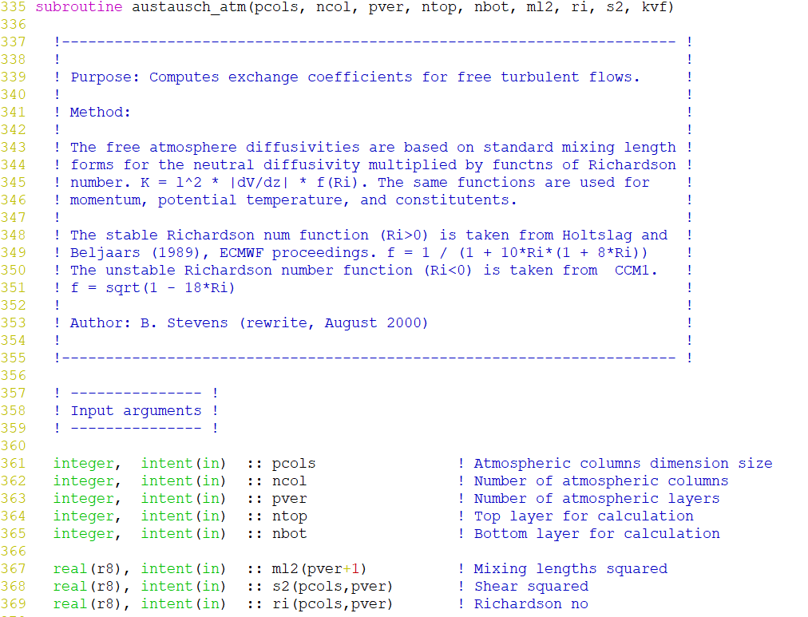Click 'sqrt(1 - 18*Ri)' formula
Viewport: 808px width, 617px height.
click(170, 288)
